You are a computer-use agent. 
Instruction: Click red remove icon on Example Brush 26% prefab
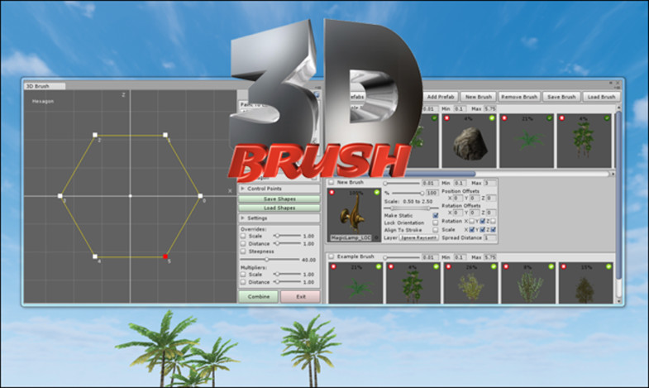pos(448,266)
